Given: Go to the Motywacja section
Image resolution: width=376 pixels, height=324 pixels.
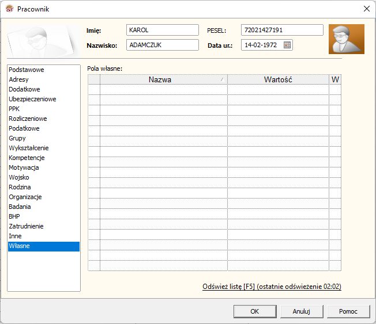Looking at the screenshot, I should pyautogui.click(x=44, y=167).
